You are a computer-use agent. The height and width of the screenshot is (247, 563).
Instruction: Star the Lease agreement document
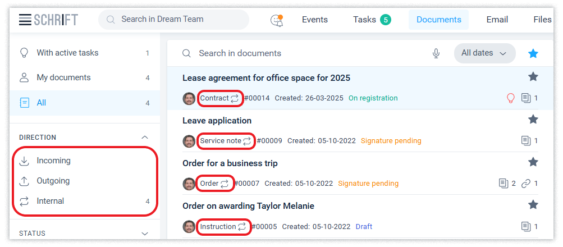(533, 77)
